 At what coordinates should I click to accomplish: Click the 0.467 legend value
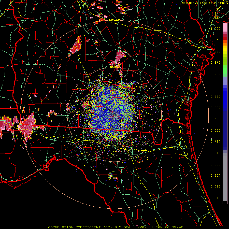tap(216, 142)
